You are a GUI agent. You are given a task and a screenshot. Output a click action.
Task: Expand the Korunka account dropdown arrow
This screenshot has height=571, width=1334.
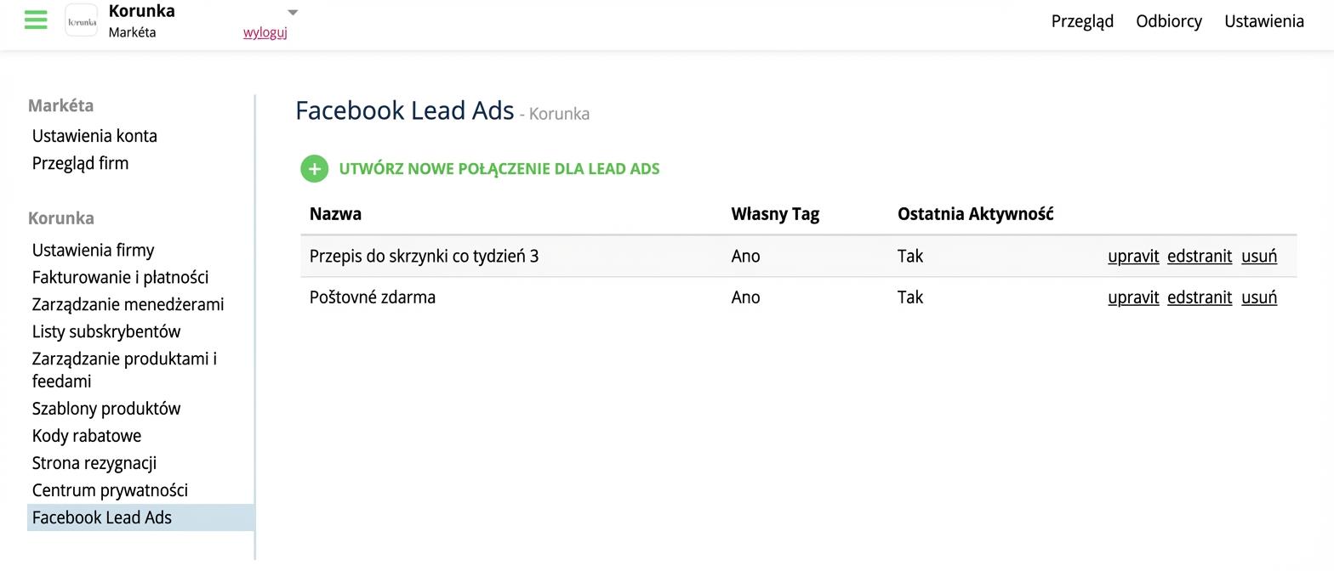[293, 13]
